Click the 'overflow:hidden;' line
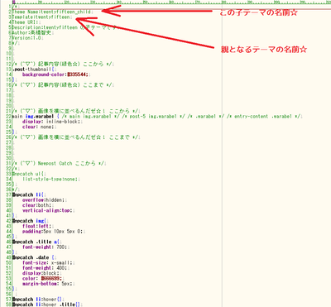The width and height of the screenshot is (331, 307). click(44, 200)
